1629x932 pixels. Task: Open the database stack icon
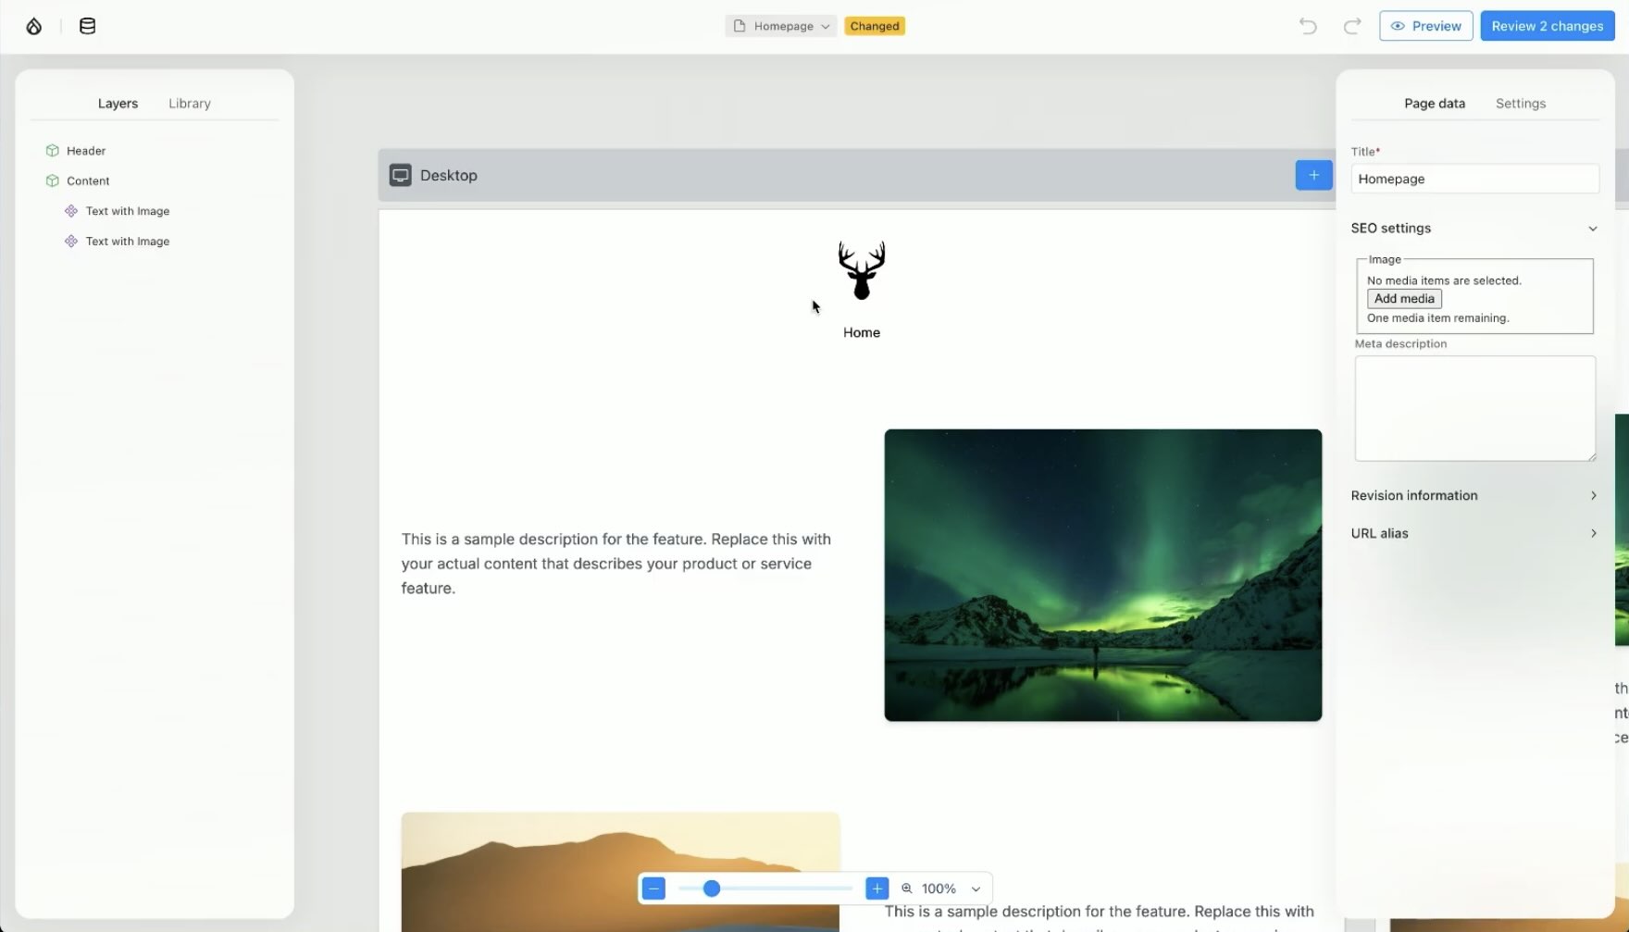[x=87, y=26]
